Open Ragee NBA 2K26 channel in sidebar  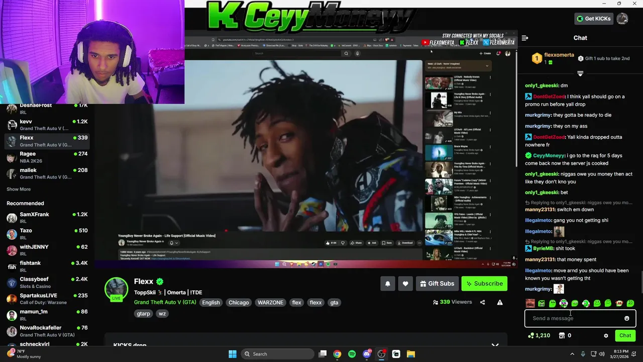coord(47,157)
